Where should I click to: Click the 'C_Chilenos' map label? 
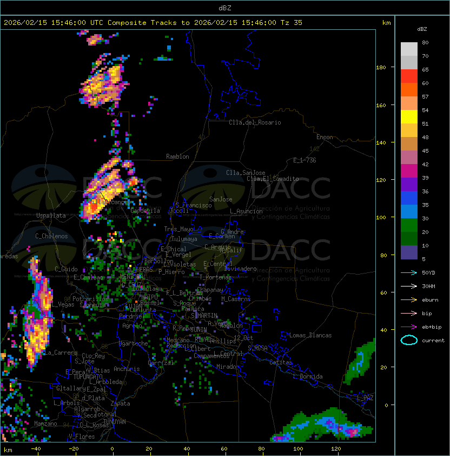click(x=51, y=236)
